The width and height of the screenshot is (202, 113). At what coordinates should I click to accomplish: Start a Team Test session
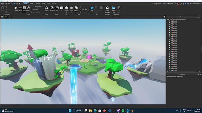tap(113, 9)
